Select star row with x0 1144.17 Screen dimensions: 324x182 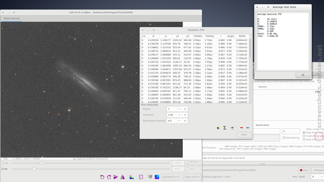click(195, 62)
